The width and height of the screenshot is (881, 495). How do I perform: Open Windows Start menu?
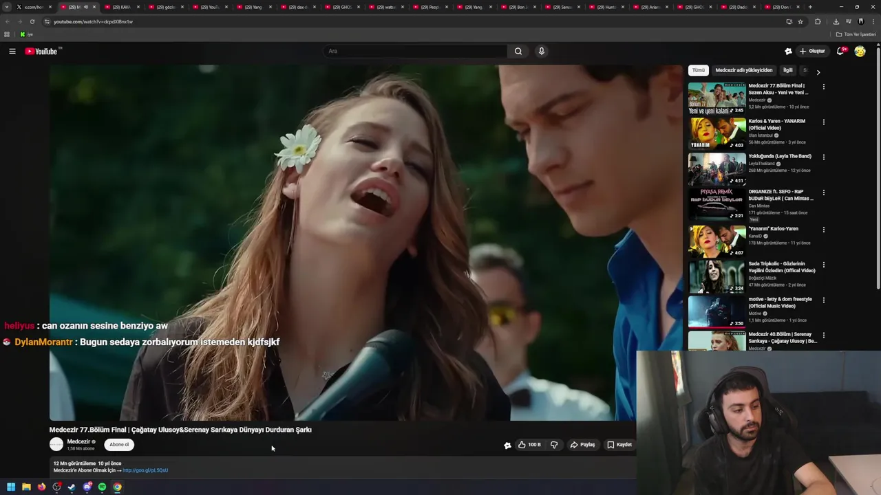(11, 487)
